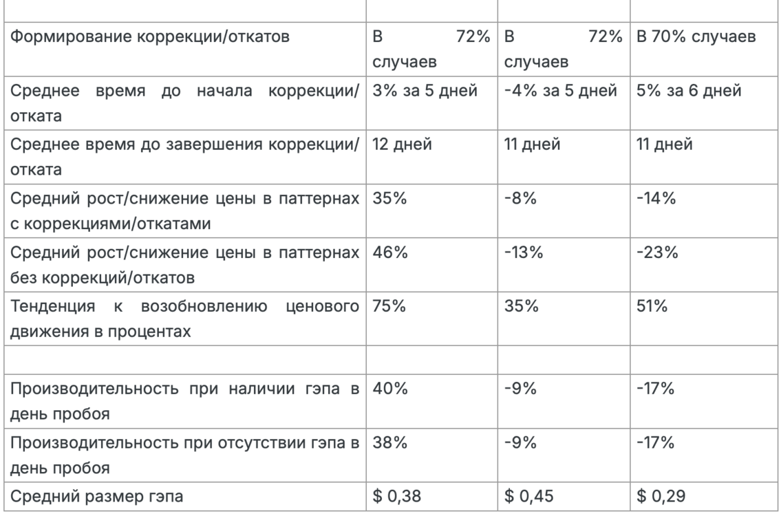Click the '-14%' cell
Image resolution: width=781 pixels, height=516 pixels.
(x=656, y=198)
